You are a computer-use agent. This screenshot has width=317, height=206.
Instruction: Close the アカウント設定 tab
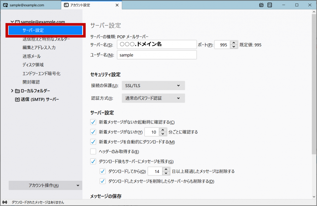117,5
